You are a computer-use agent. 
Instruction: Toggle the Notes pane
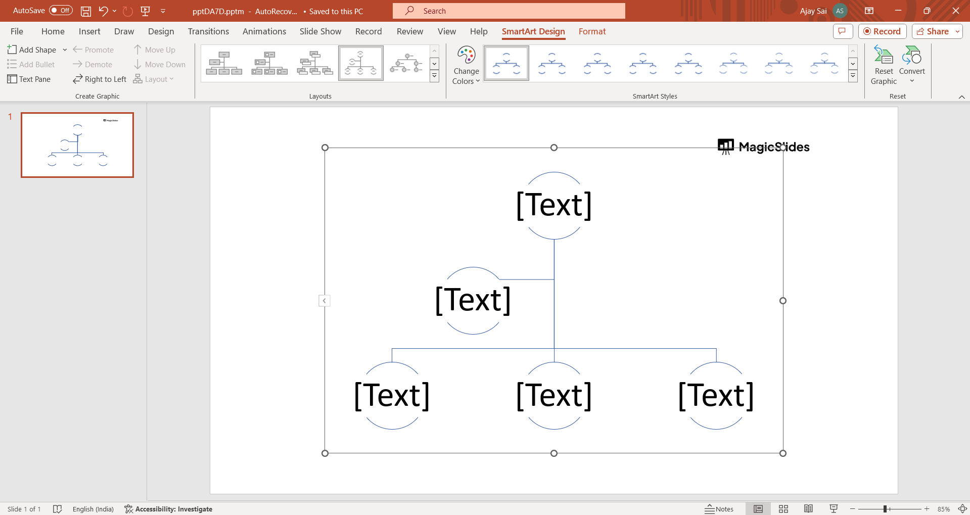tap(719, 509)
